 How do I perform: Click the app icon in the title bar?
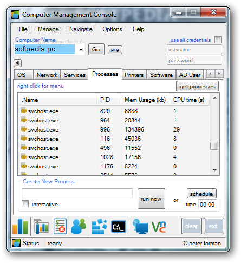point(15,15)
